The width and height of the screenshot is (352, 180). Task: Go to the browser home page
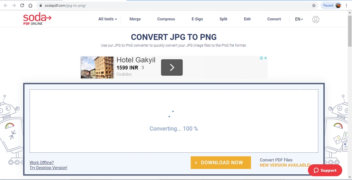31,5
